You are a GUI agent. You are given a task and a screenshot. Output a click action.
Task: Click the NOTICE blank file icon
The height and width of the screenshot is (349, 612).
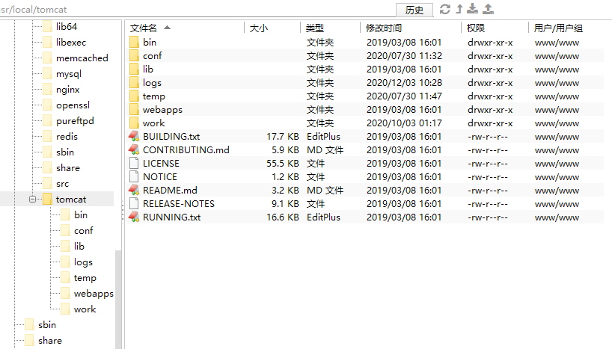coord(134,176)
